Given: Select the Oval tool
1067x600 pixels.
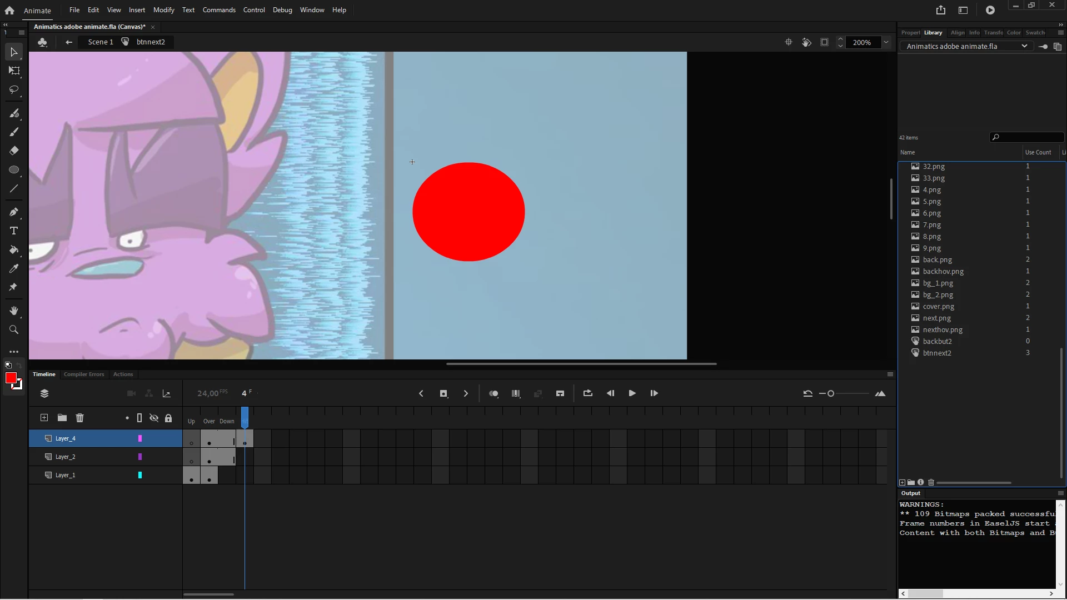Looking at the screenshot, I should [14, 169].
